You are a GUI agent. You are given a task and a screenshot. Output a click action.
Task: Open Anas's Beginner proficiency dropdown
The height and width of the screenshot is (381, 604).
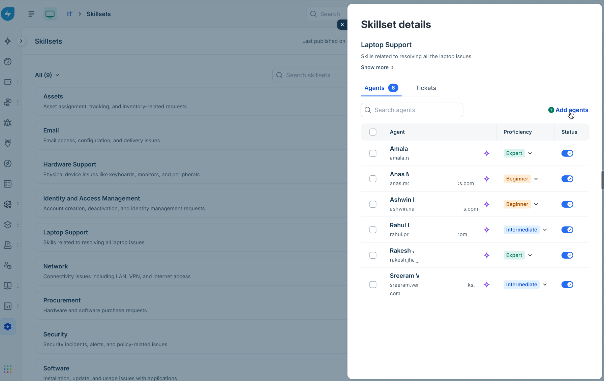point(521,179)
